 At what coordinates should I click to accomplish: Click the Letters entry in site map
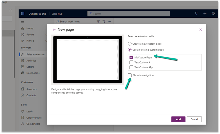coord(30,67)
